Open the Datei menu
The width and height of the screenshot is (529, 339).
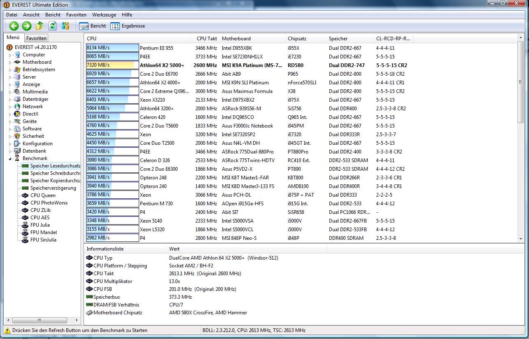[x=12, y=15]
